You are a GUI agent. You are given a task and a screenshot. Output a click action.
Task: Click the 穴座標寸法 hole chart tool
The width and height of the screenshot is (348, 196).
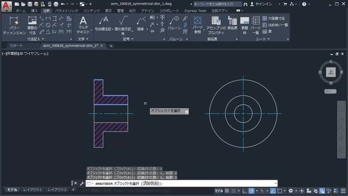[274, 19]
